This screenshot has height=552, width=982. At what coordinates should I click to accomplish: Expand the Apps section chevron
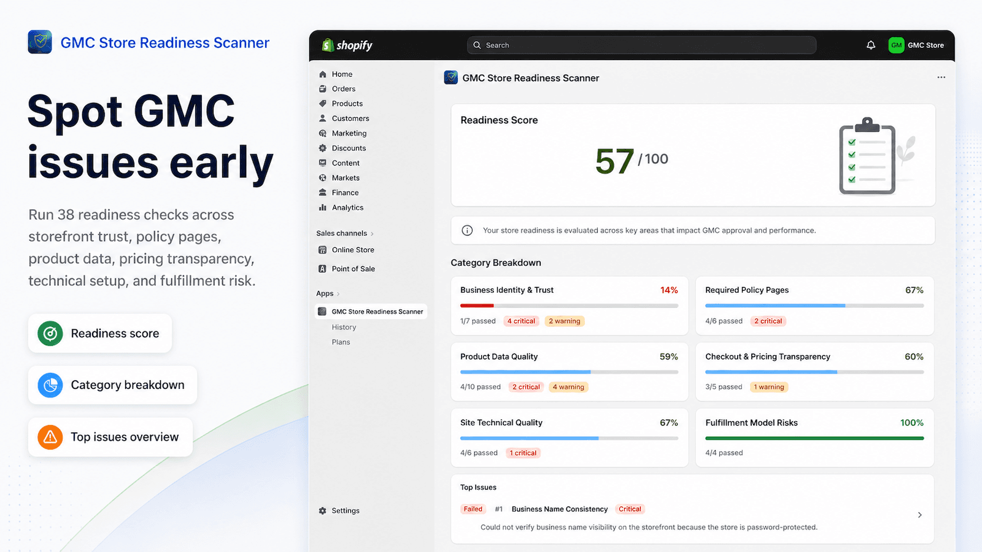pyautogui.click(x=338, y=294)
